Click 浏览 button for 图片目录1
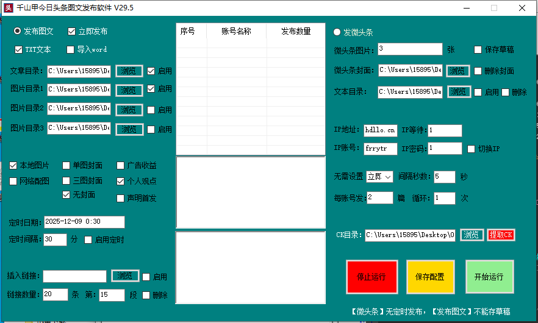The width and height of the screenshot is (538, 323). click(x=129, y=90)
